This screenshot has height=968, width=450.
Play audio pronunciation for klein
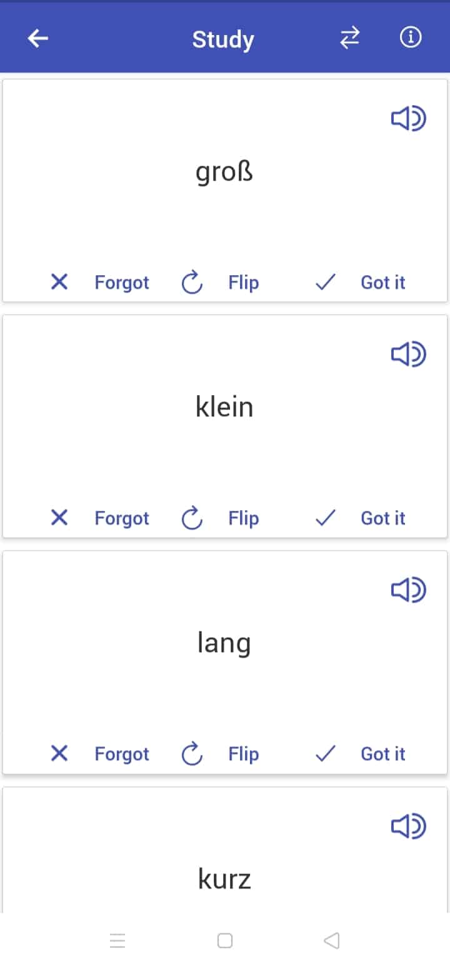click(407, 354)
